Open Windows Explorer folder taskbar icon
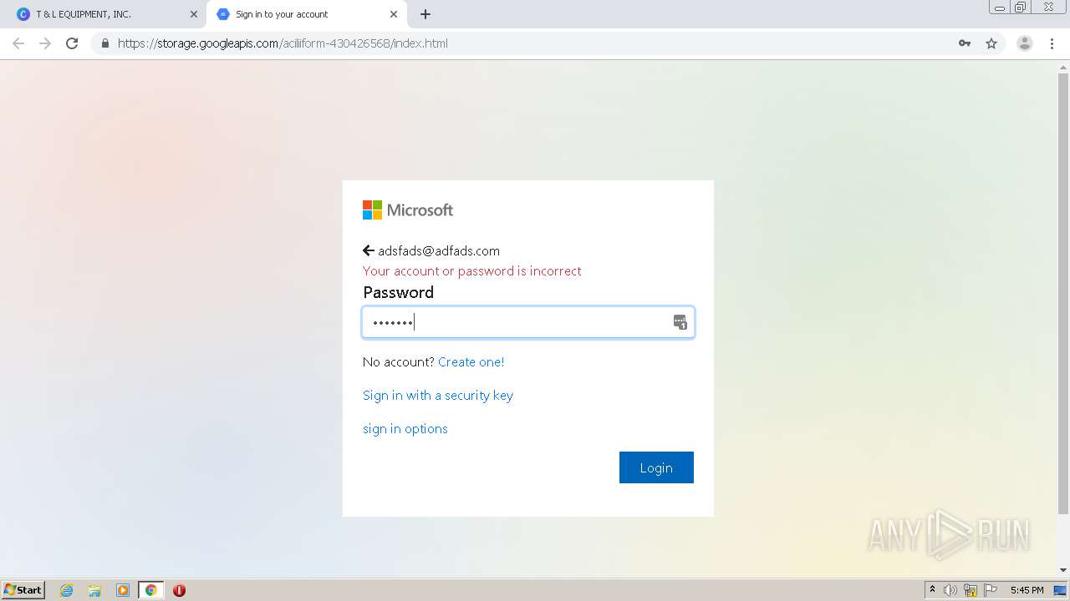This screenshot has width=1070, height=601. click(x=94, y=590)
